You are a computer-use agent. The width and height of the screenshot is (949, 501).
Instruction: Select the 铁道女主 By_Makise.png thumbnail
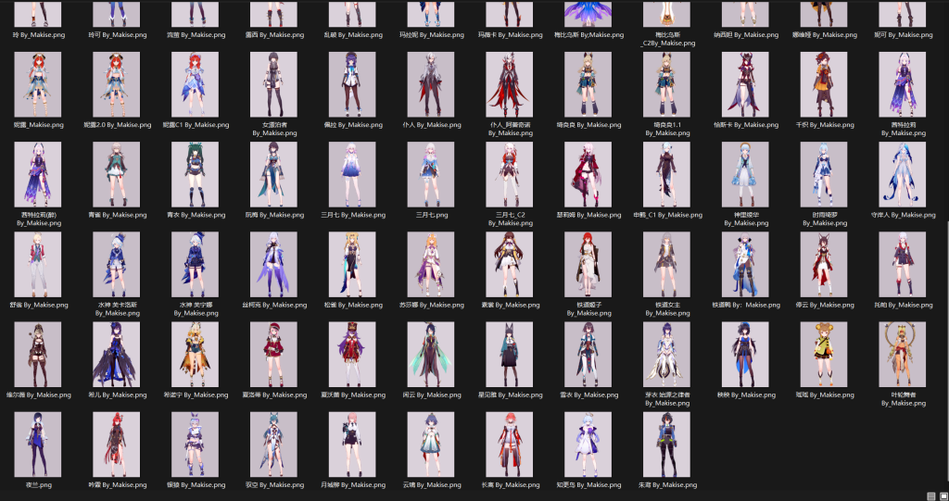coord(666,263)
